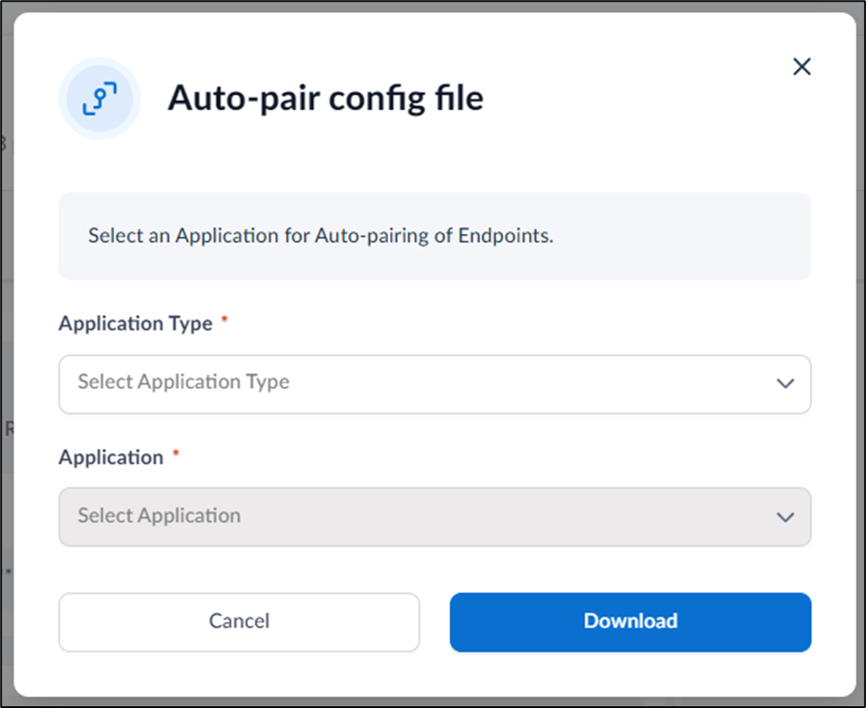
Task: Click the Select an Application for Auto-pairing text
Action: pyautogui.click(x=321, y=236)
